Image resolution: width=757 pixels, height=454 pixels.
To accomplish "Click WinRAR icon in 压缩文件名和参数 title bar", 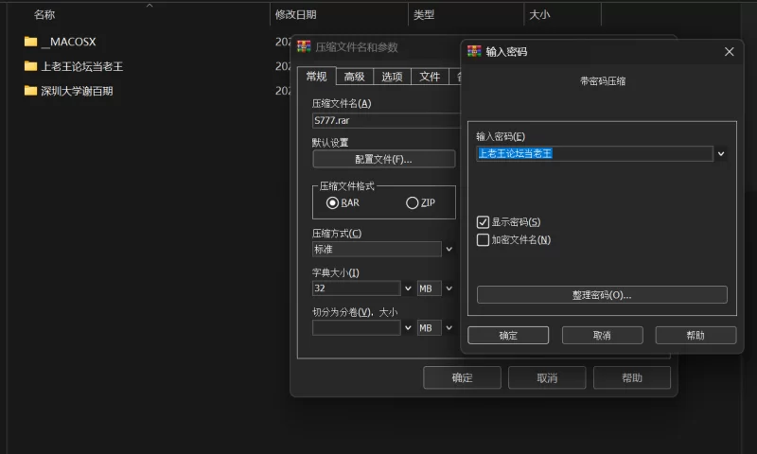I will click(304, 46).
